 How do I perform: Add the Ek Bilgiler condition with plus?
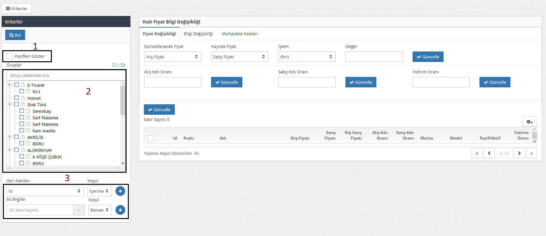(x=120, y=210)
